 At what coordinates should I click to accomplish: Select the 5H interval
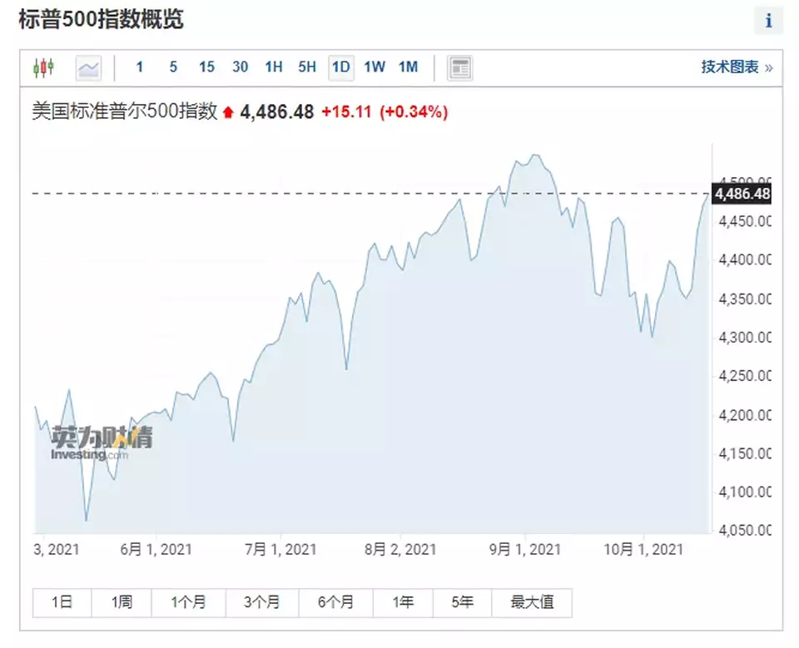(x=307, y=67)
